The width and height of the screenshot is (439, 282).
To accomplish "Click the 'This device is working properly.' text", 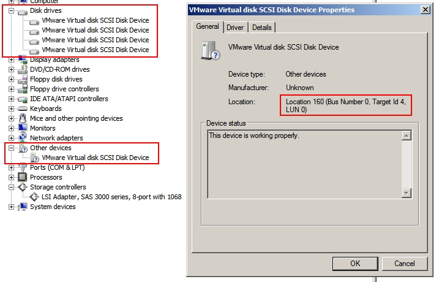I will click(254, 135).
